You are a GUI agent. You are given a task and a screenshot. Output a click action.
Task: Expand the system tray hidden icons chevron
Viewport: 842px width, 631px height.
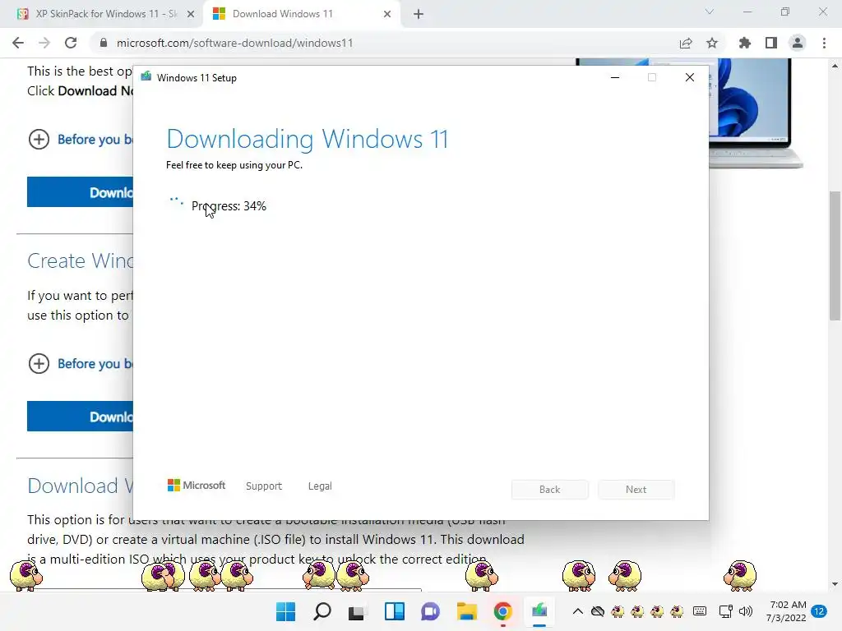[x=578, y=611]
